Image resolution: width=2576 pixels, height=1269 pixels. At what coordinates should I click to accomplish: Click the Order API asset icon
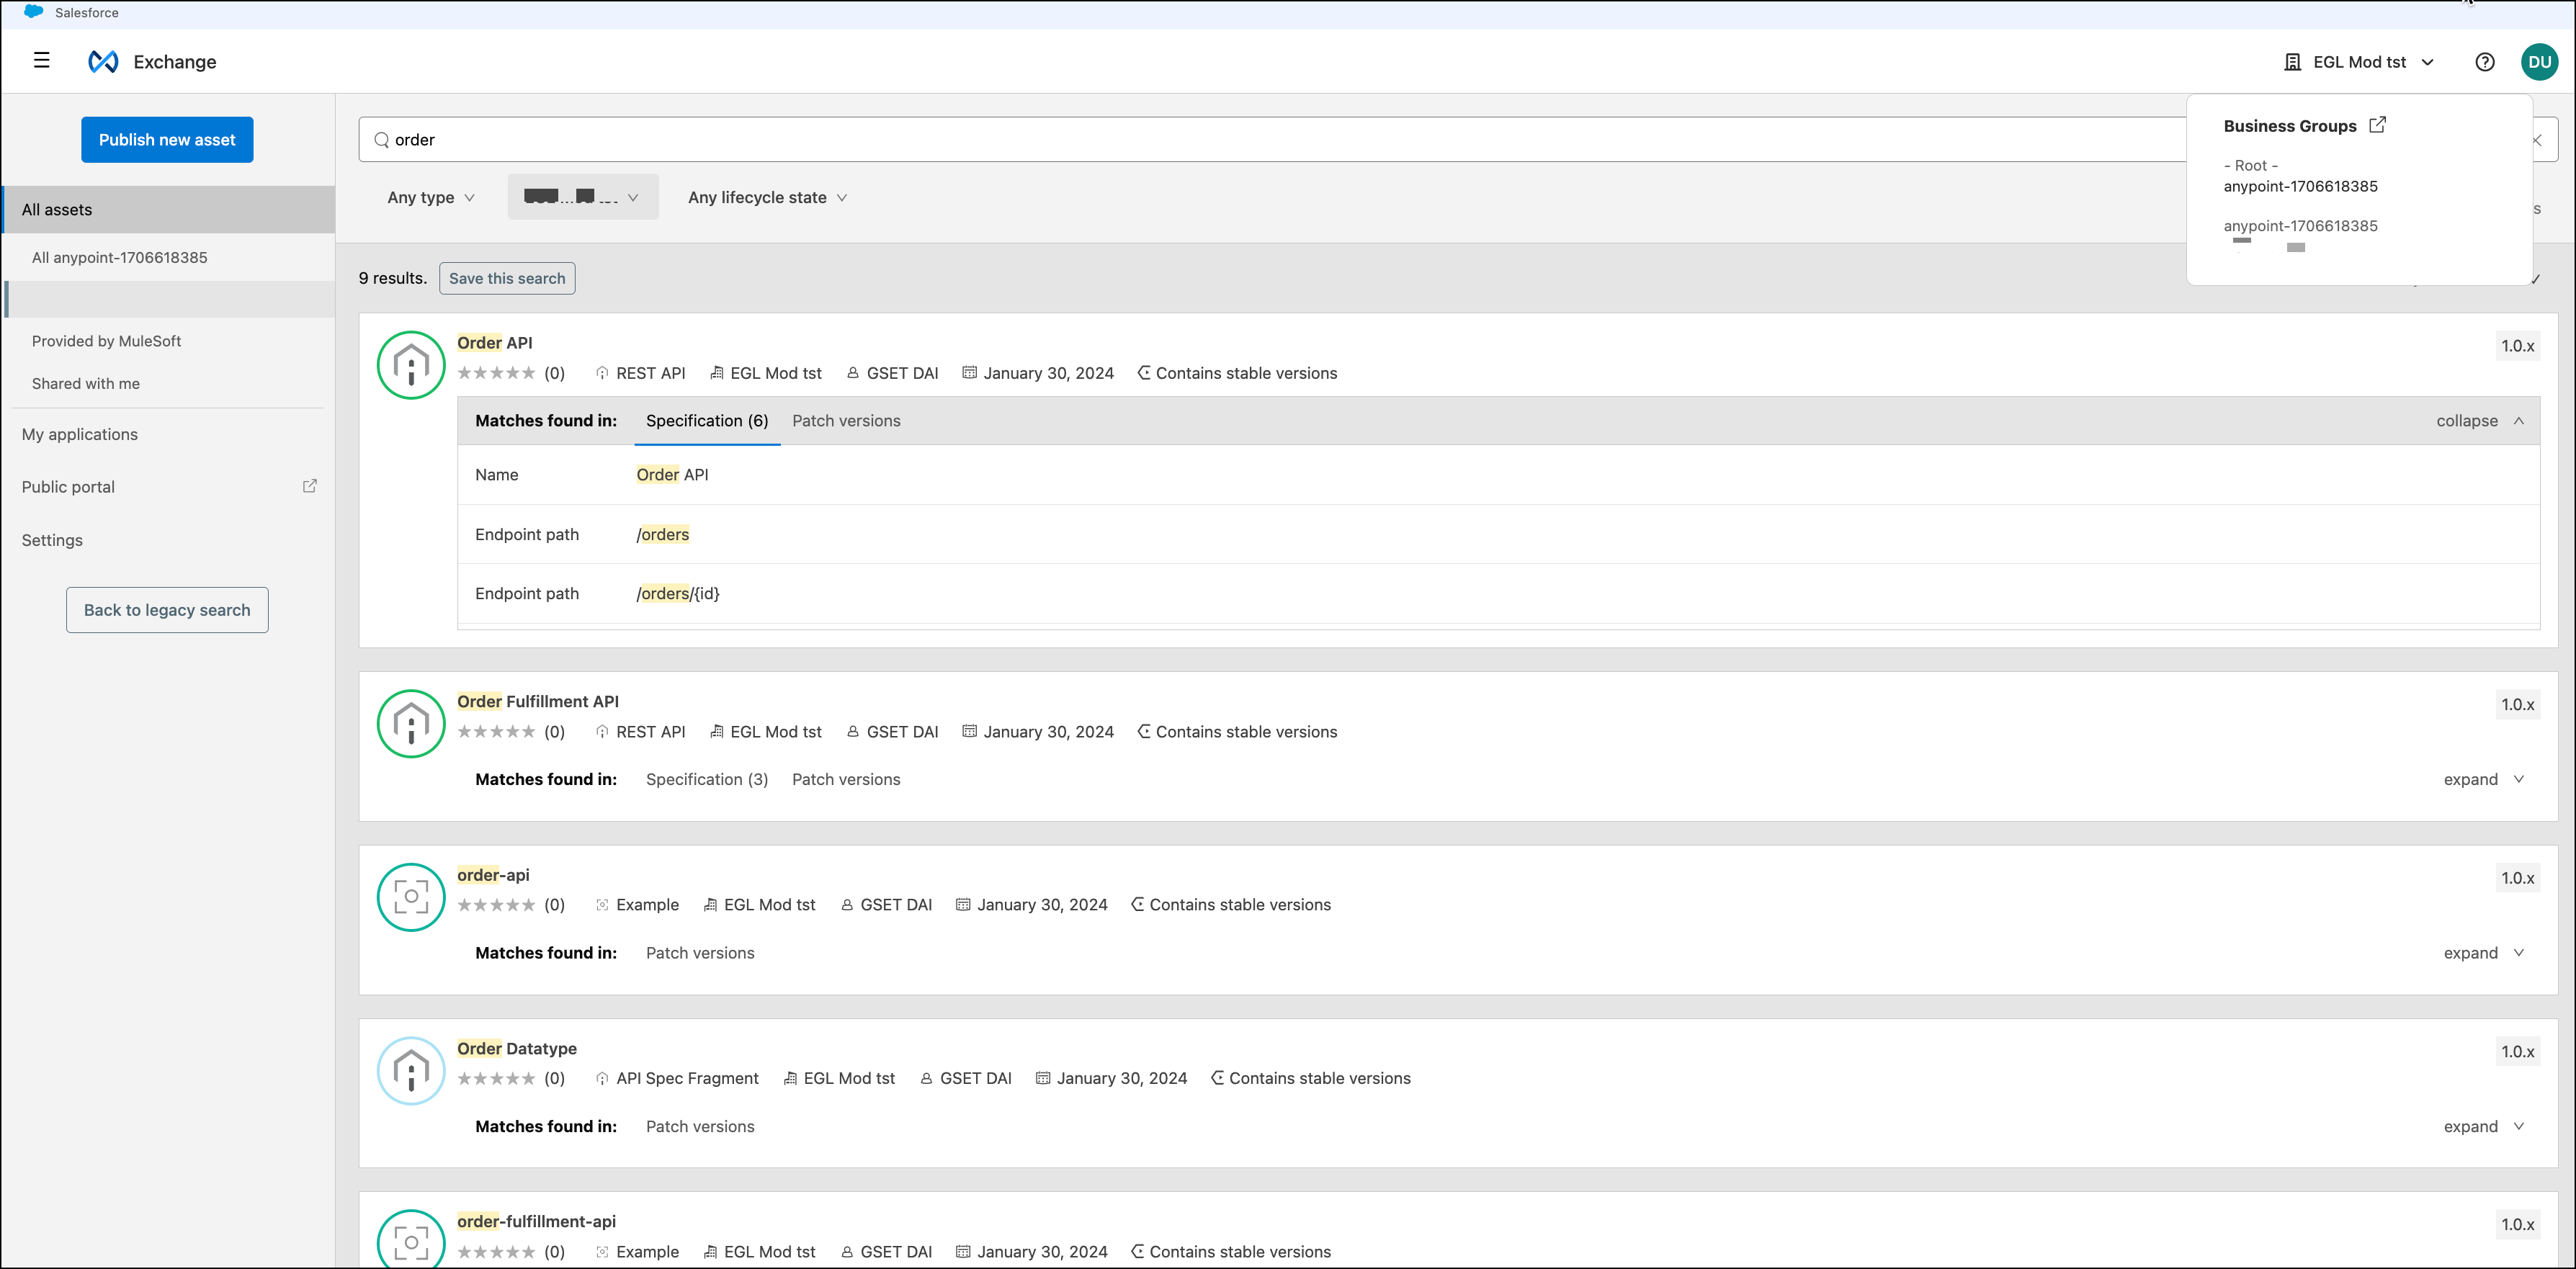[411, 365]
